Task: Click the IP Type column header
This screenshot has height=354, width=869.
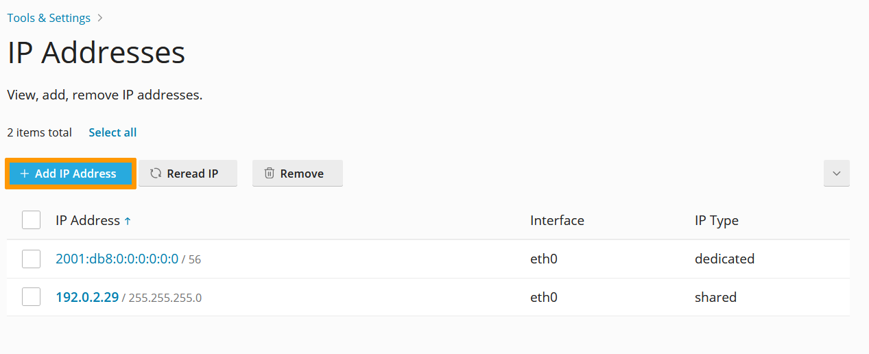Action: pos(716,220)
